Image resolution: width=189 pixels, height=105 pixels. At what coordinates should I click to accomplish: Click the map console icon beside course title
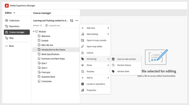72,20
